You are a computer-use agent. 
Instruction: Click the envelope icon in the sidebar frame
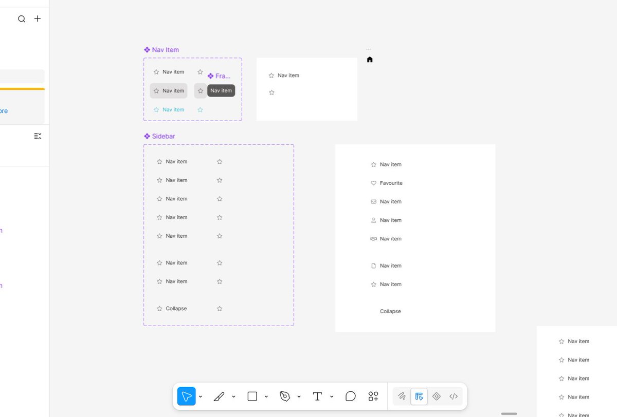click(374, 201)
